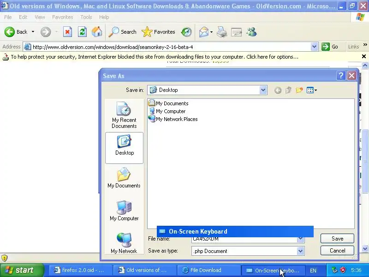Open the Edit menu
The height and width of the screenshot is (277, 369).
23,17
